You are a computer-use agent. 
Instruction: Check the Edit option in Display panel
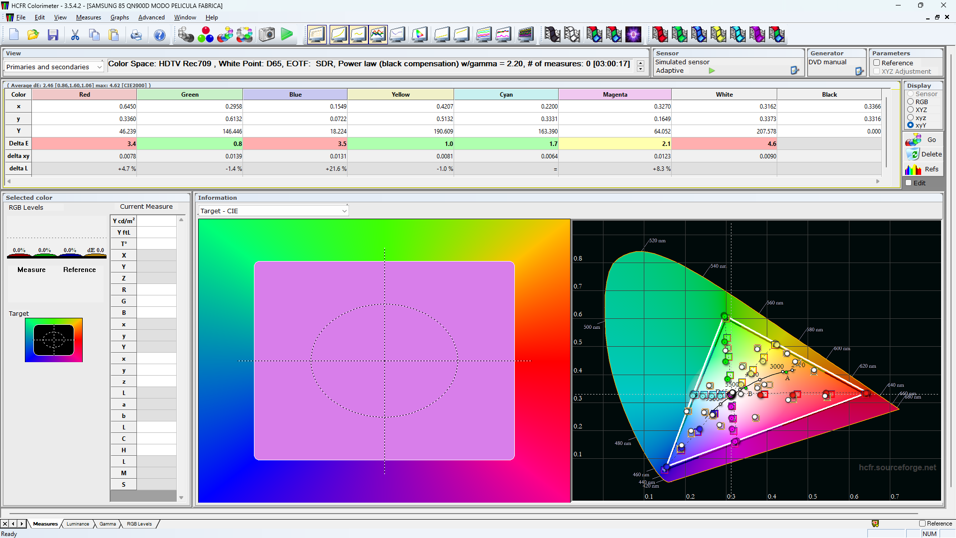[x=909, y=183]
